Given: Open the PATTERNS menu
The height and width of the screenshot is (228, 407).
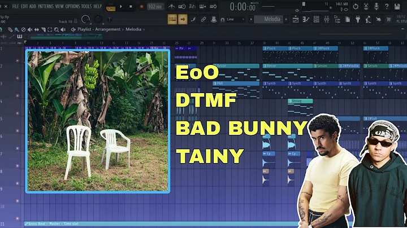Looking at the screenshot, I should 45,6.
